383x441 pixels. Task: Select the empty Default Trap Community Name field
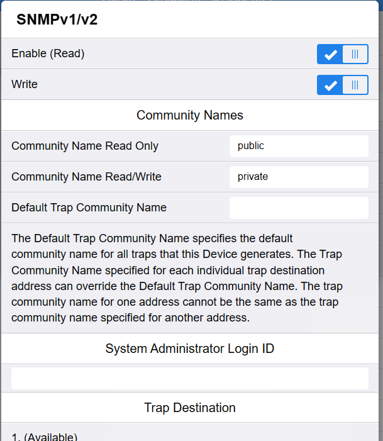[x=298, y=208]
